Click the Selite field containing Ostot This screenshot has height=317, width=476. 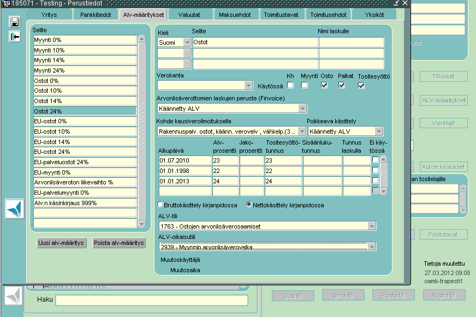[x=255, y=43]
